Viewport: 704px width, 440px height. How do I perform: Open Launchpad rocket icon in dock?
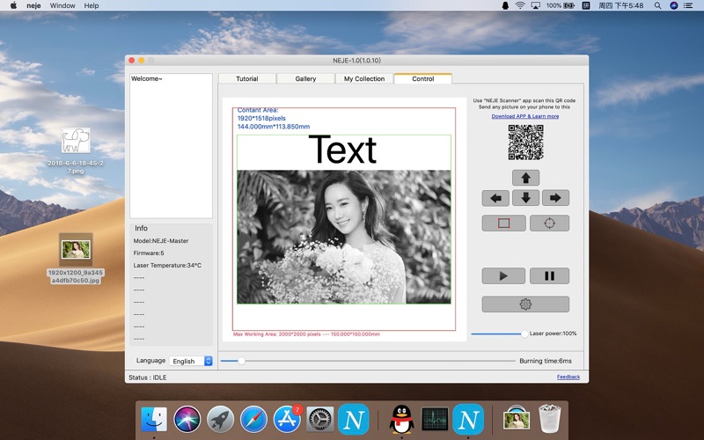(221, 419)
